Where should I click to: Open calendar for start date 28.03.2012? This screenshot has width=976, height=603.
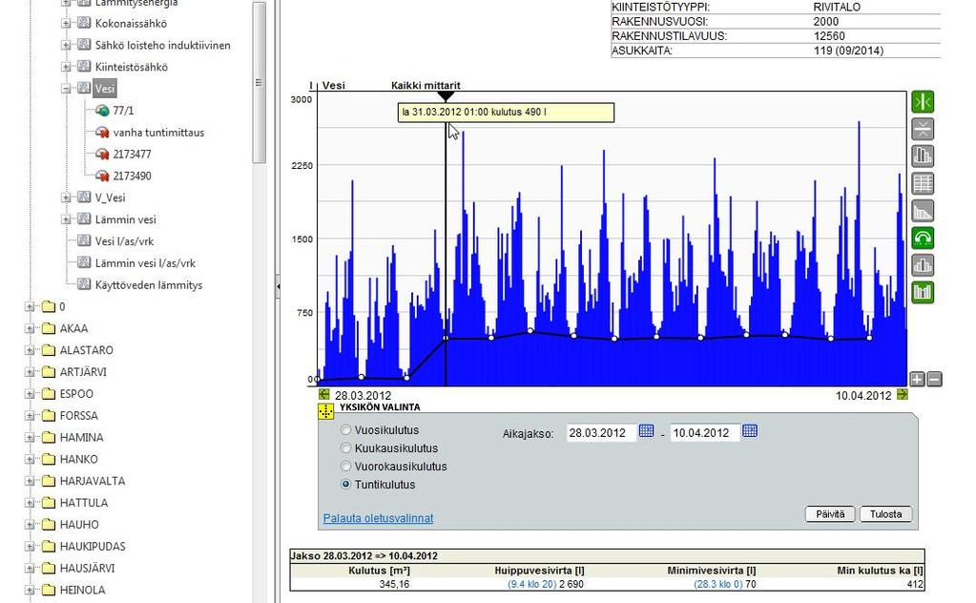coord(646,430)
